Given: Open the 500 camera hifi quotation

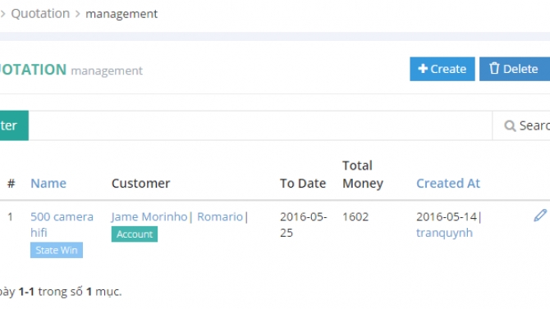Looking at the screenshot, I should click(x=62, y=225).
